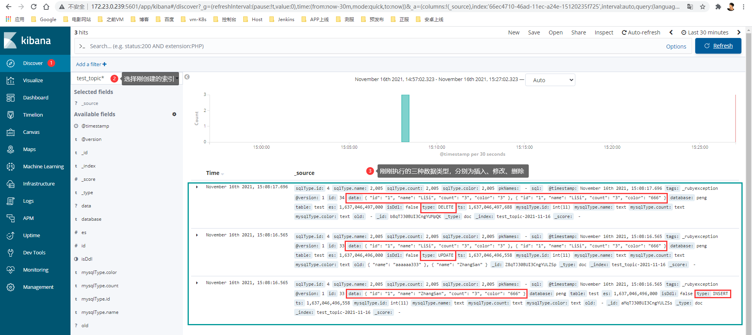Click the Available fields gear icon
This screenshot has width=752, height=335.
click(174, 114)
